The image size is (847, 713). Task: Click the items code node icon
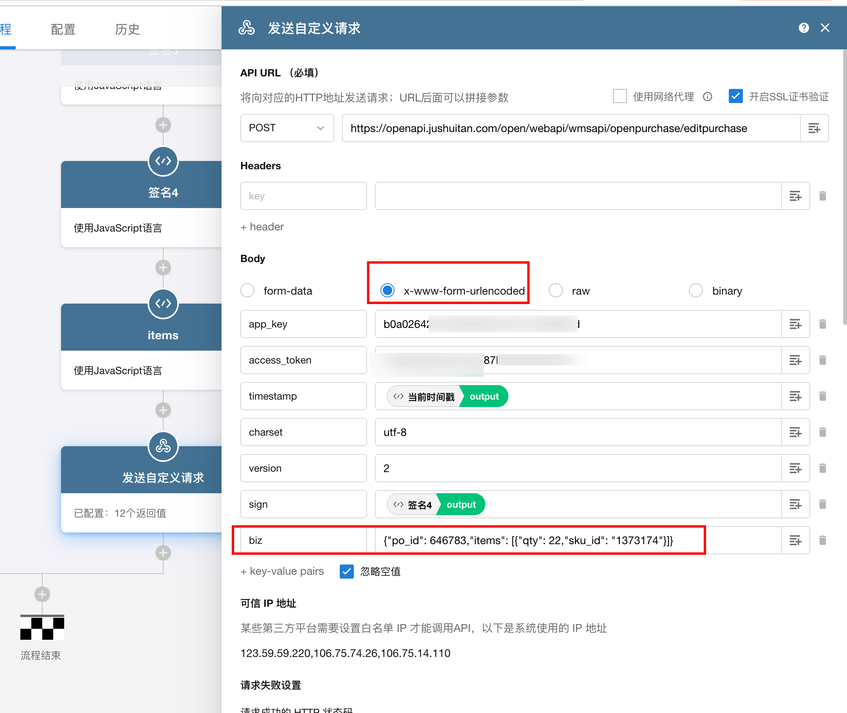[x=163, y=304]
